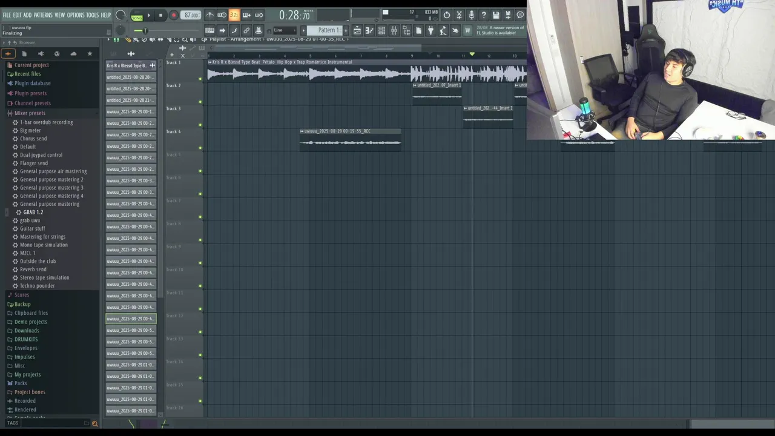Image resolution: width=775 pixels, height=436 pixels.
Task: Select the Kris R x Blessd picker item
Action: pos(130,65)
